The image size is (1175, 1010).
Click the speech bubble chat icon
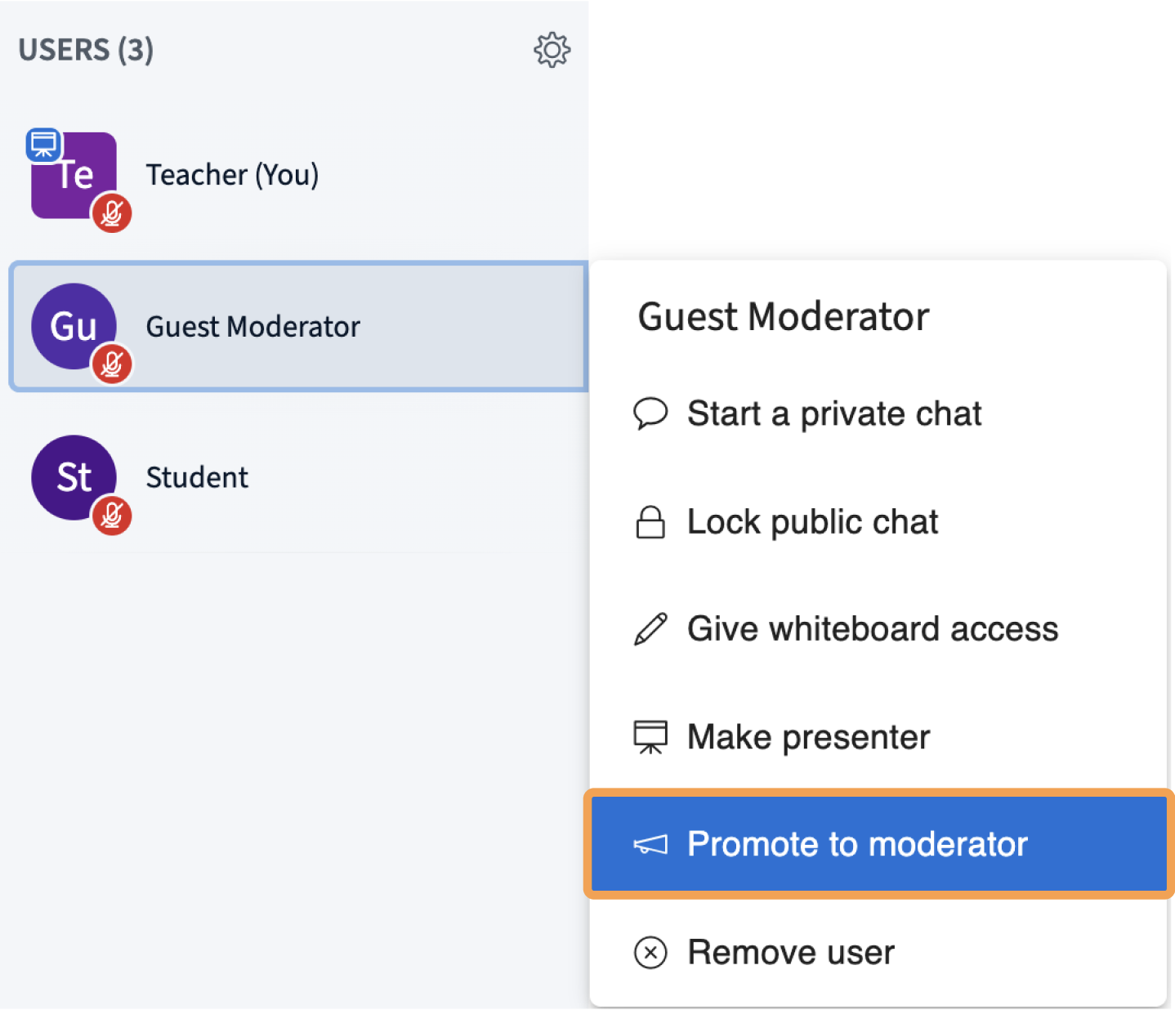[650, 413]
